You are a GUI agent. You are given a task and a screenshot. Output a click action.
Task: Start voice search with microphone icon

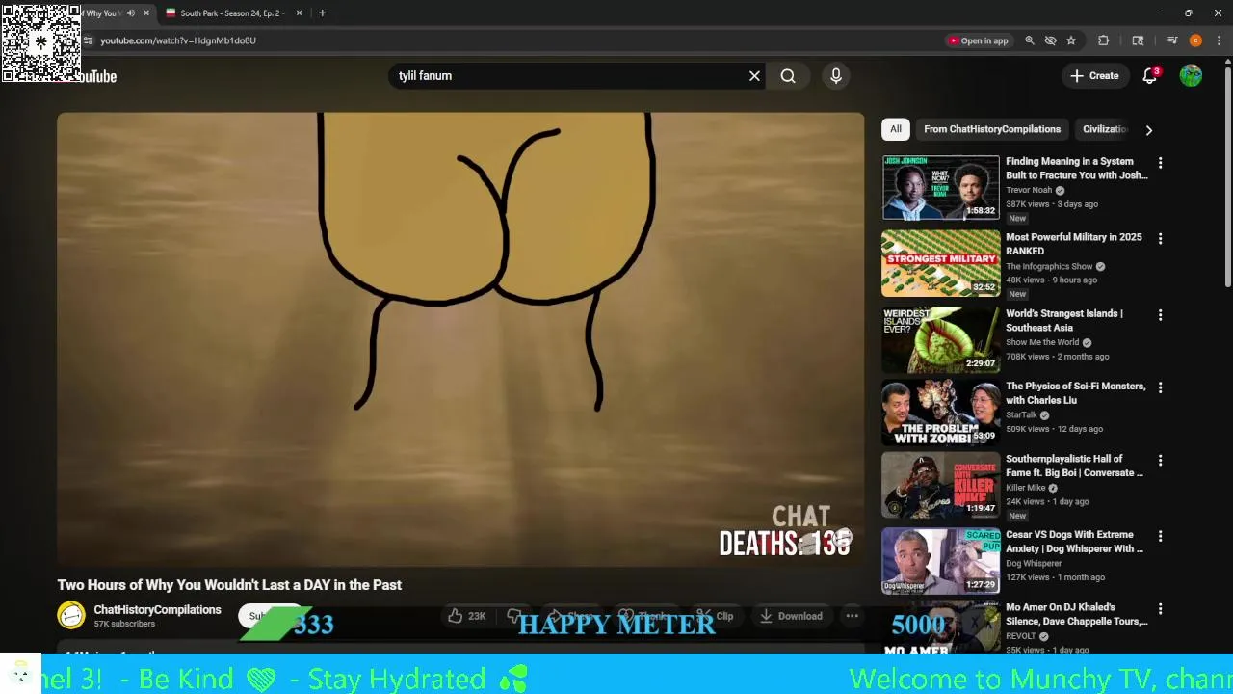tap(836, 75)
